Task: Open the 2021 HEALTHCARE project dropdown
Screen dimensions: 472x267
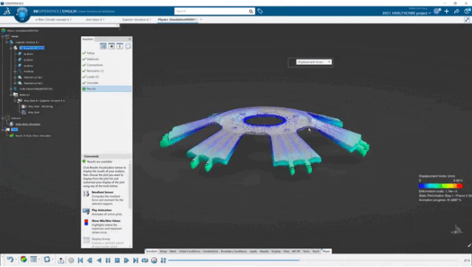Action: coord(406,13)
